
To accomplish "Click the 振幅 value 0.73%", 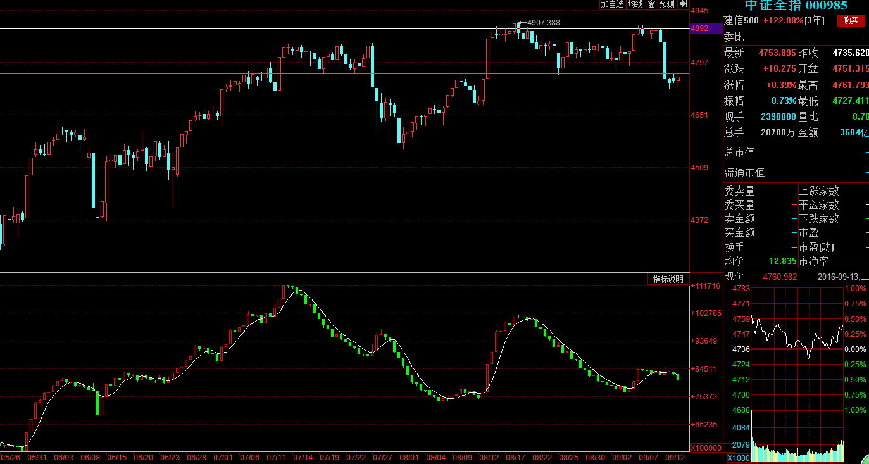I will coord(784,101).
